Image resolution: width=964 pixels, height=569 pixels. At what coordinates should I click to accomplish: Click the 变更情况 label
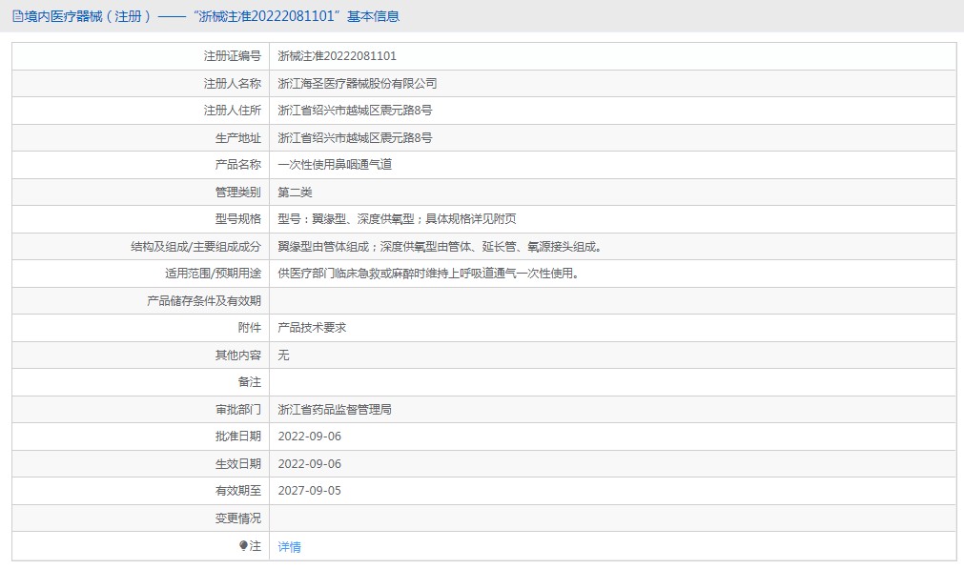point(238,518)
